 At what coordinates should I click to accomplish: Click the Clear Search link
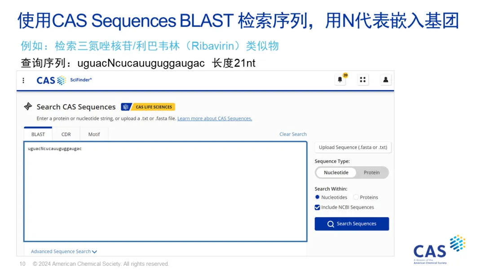(x=293, y=134)
